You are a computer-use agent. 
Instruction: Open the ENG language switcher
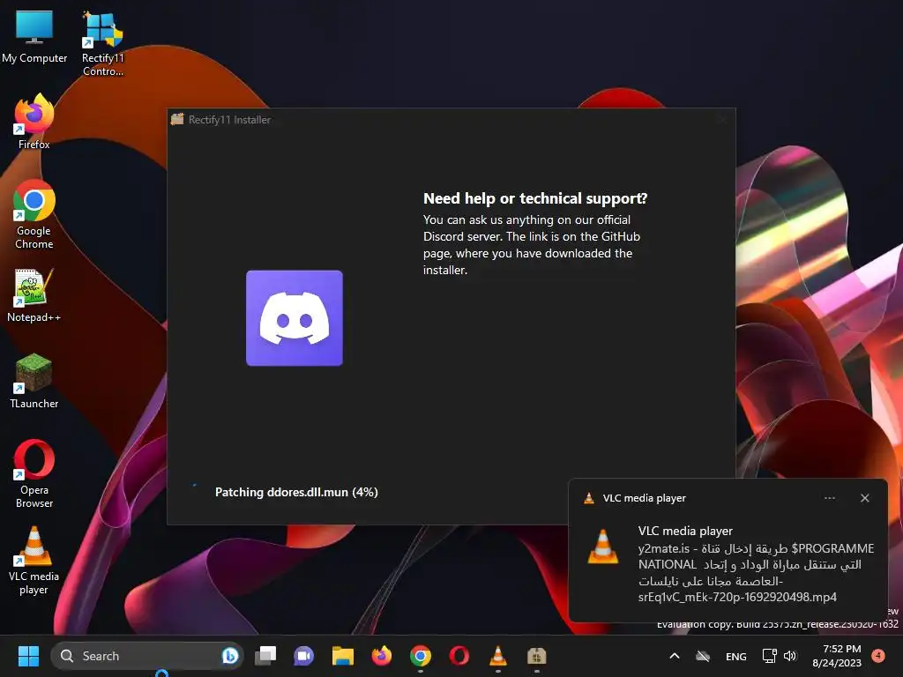click(736, 656)
